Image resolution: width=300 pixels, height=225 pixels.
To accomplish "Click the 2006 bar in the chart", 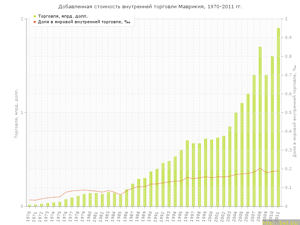I will [x=248, y=150].
